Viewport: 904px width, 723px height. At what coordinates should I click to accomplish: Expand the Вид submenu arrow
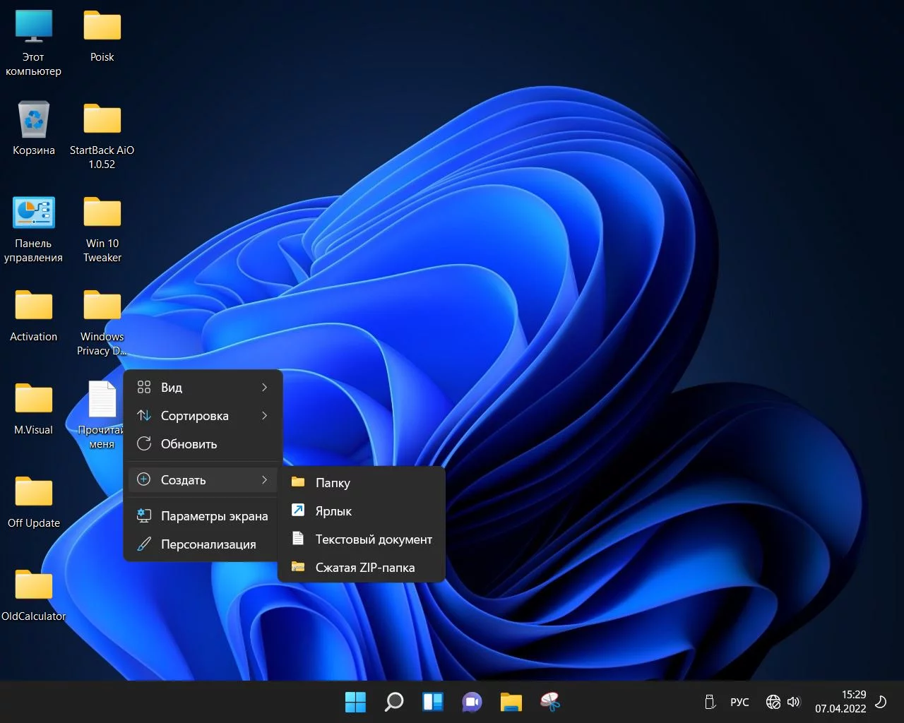pyautogui.click(x=264, y=388)
